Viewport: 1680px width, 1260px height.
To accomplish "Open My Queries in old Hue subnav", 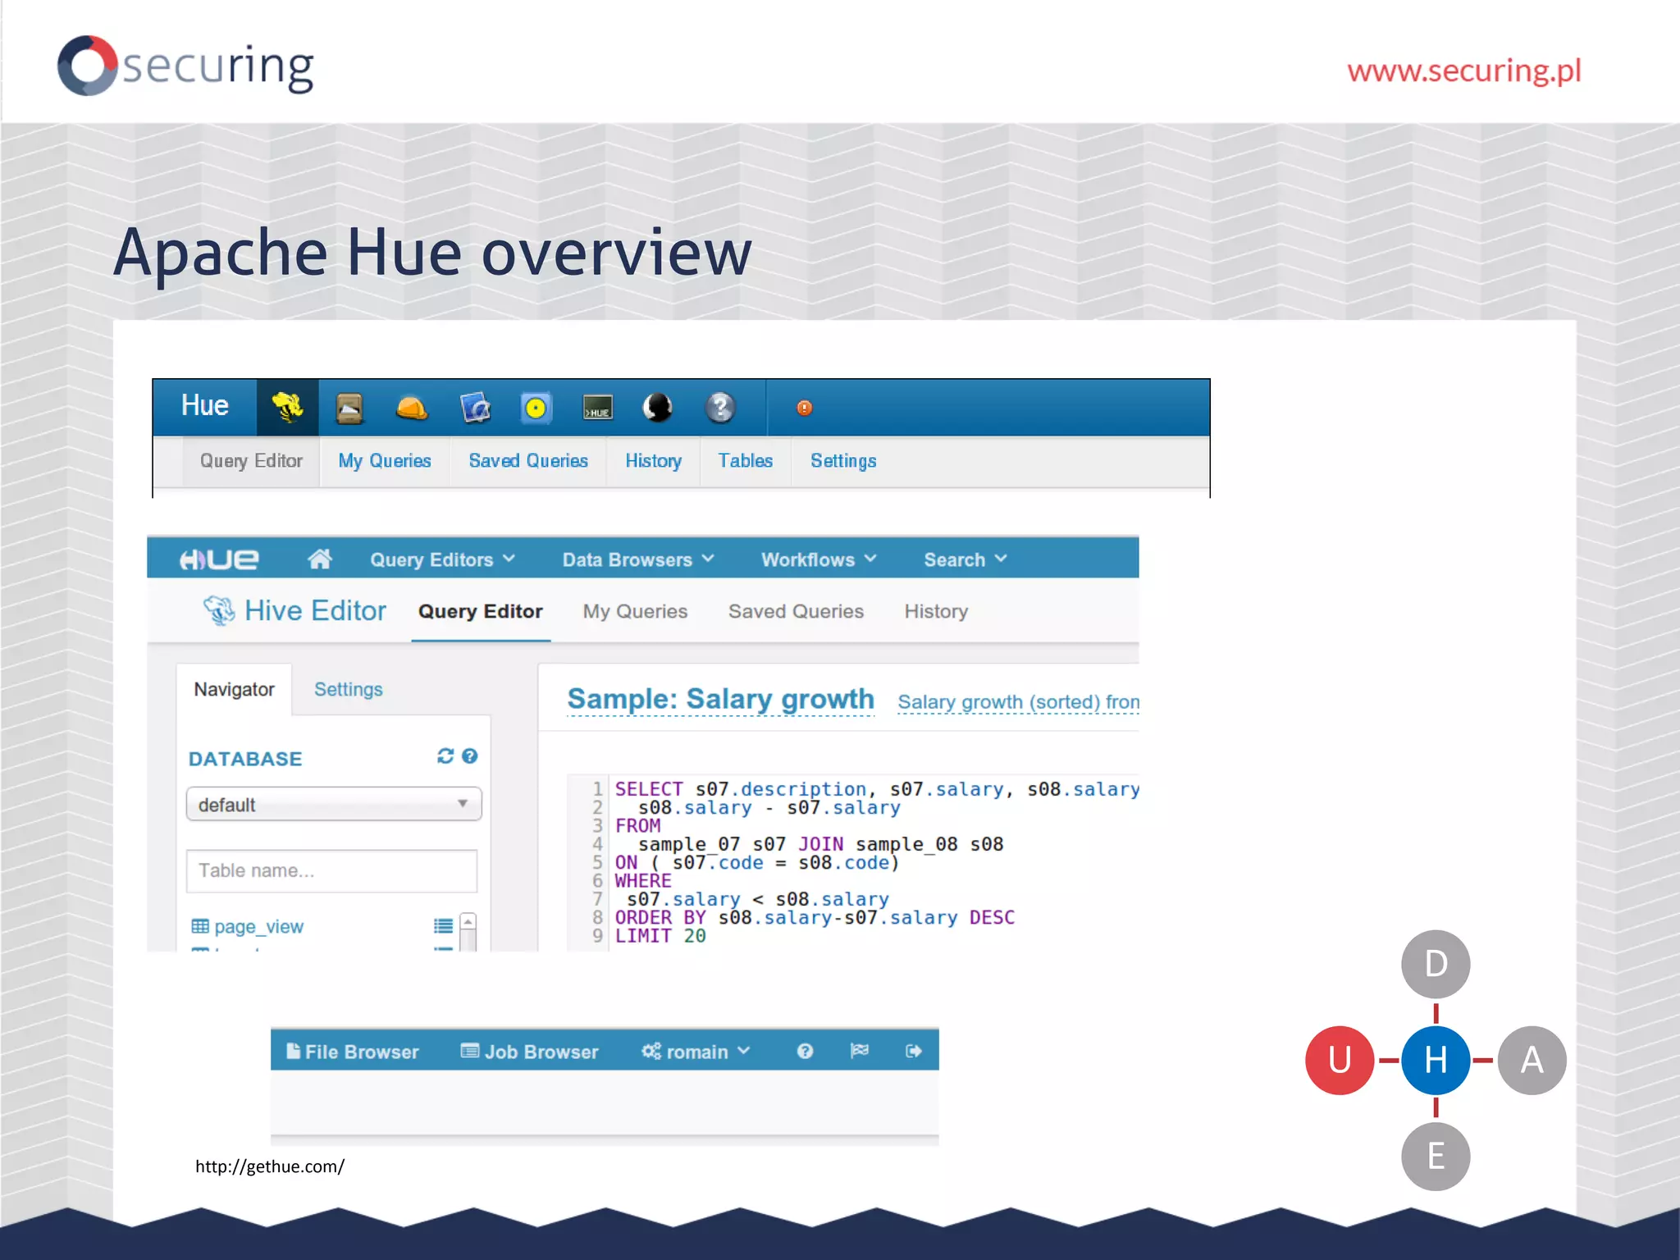I will [x=385, y=461].
